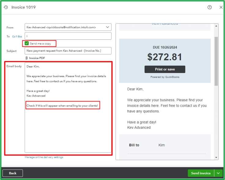This screenshot has width=225, height=180.
Task: Click 'Dear Kim,' in the email body
Action: pos(33,66)
